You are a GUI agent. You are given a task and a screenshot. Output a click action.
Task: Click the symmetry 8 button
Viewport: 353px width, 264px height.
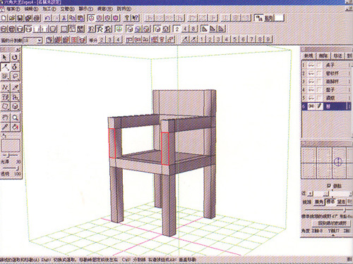pos(193,29)
